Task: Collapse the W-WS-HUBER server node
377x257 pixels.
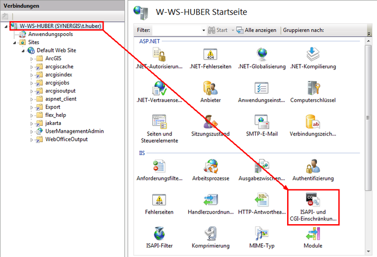Action: tap(6, 26)
